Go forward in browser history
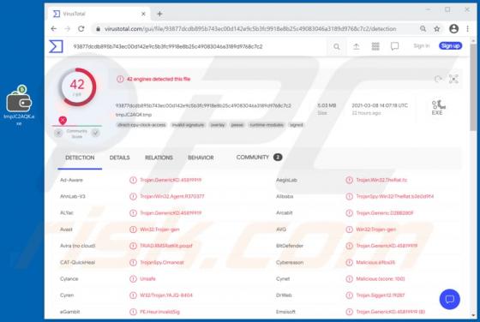This screenshot has width=480, height=322. (x=68, y=29)
